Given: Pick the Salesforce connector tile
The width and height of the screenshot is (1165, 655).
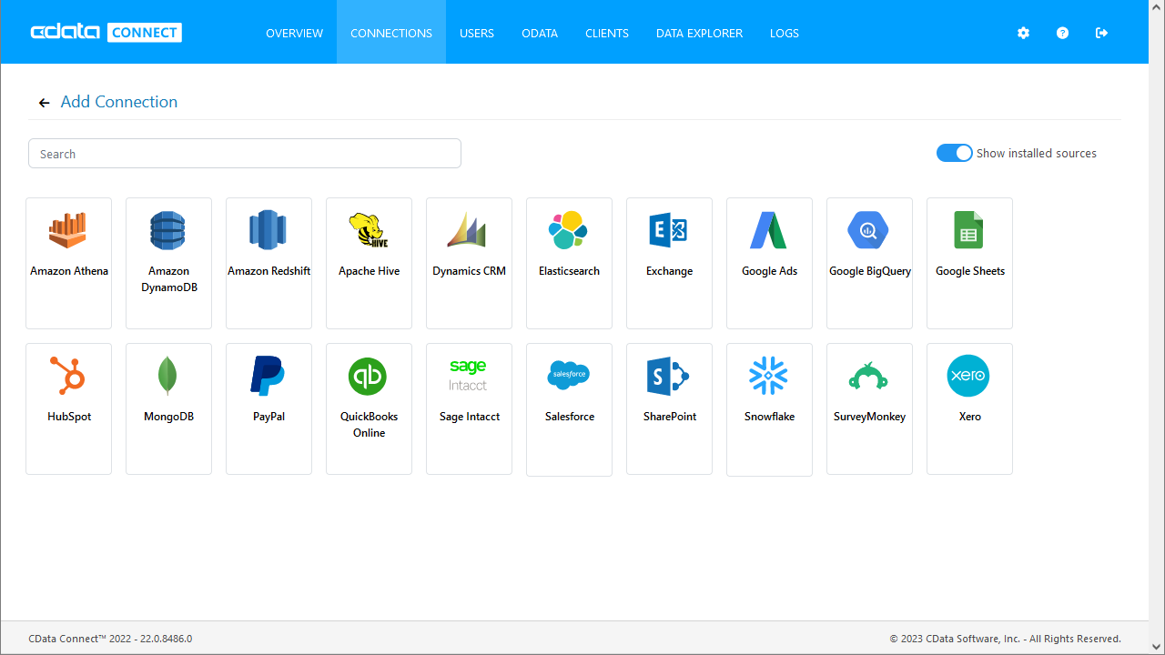Looking at the screenshot, I should [569, 408].
